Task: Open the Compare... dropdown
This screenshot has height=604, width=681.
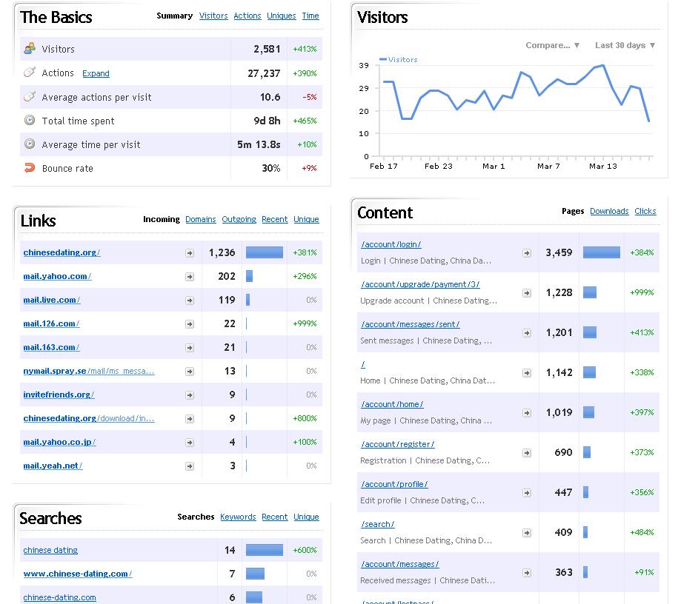Action: [553, 45]
